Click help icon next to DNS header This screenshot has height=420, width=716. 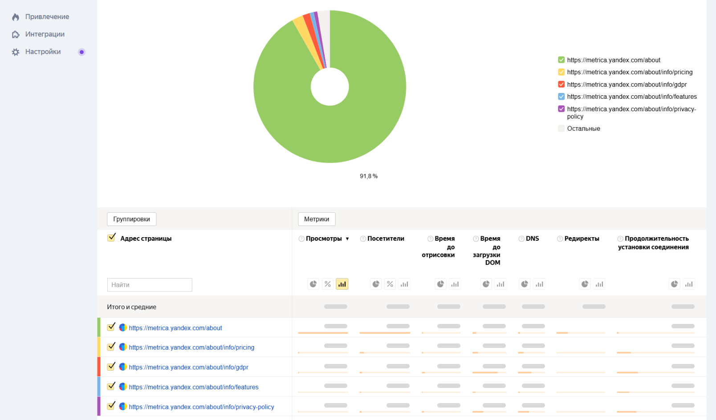[521, 239]
